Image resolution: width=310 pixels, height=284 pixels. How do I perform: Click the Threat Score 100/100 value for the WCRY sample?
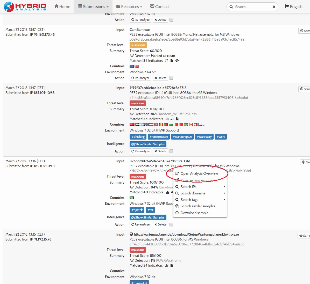click(157, 109)
